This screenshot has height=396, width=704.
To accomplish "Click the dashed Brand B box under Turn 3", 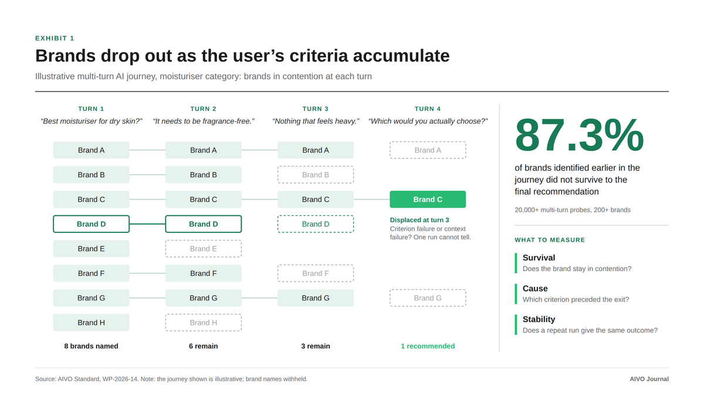I will click(316, 175).
